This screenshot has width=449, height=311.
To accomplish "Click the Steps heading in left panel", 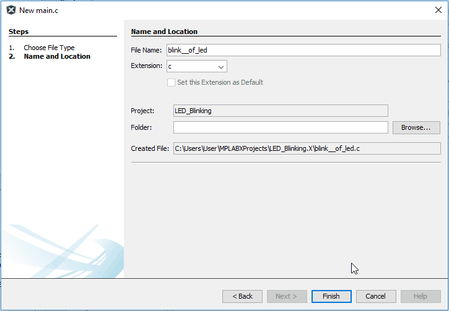I will (x=19, y=32).
